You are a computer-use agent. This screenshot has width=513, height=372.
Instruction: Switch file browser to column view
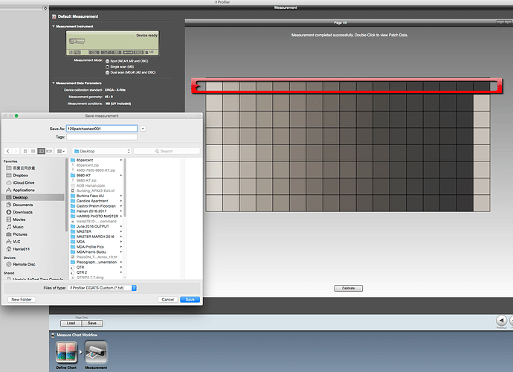[41, 151]
